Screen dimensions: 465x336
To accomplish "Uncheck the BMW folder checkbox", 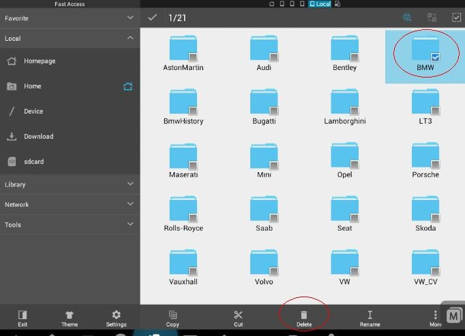I will tap(435, 57).
